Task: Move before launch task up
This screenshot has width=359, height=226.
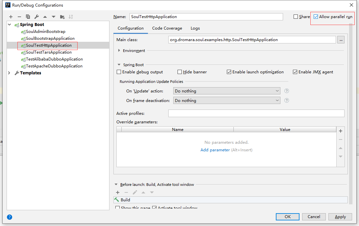Action: (x=143, y=192)
